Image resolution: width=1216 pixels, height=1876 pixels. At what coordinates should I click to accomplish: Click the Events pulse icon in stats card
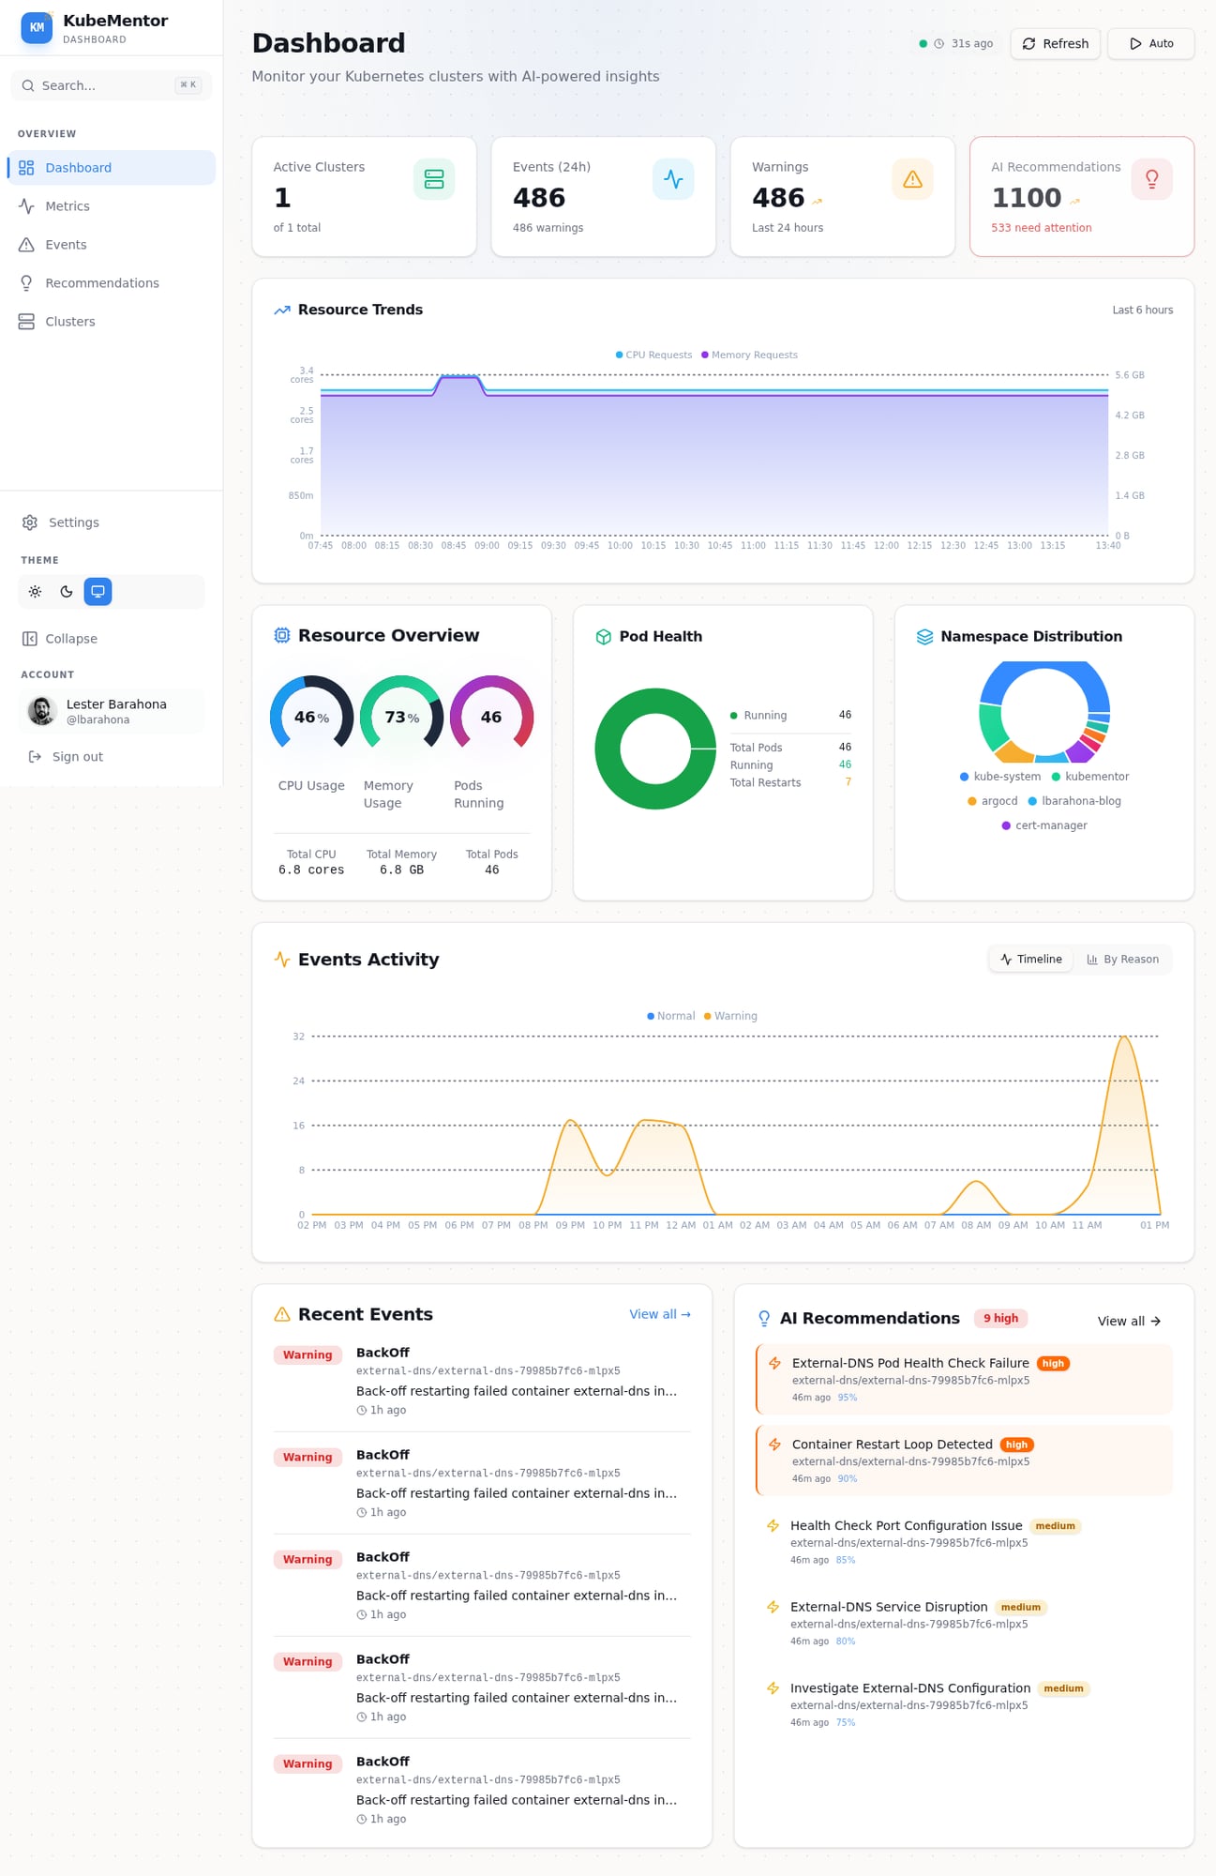click(x=672, y=179)
